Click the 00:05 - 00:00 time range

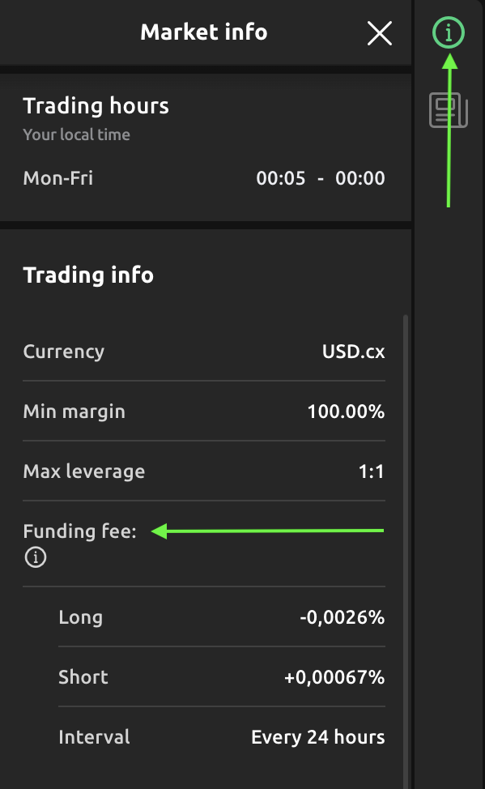(x=321, y=178)
